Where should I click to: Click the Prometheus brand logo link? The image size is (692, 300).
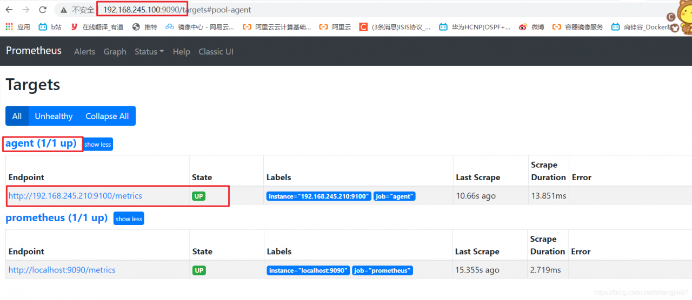(x=34, y=51)
